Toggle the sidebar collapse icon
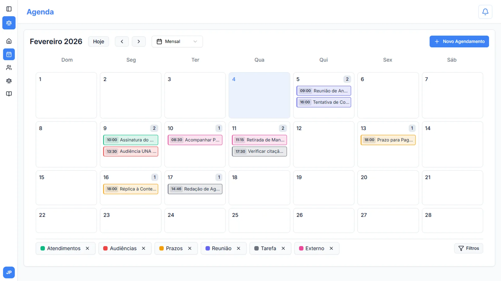The height and width of the screenshot is (281, 501). (9, 9)
